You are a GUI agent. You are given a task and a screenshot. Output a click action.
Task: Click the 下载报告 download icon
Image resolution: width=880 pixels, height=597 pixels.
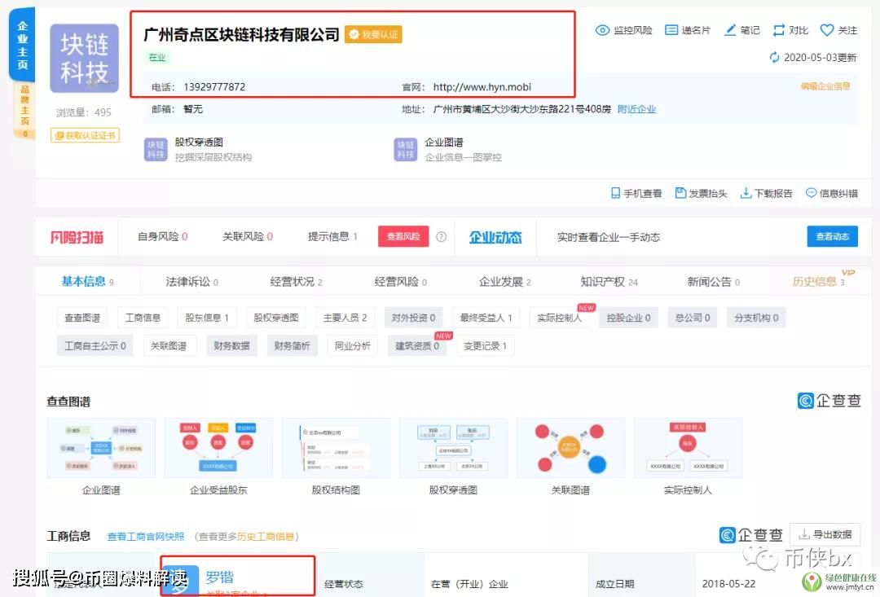point(746,193)
